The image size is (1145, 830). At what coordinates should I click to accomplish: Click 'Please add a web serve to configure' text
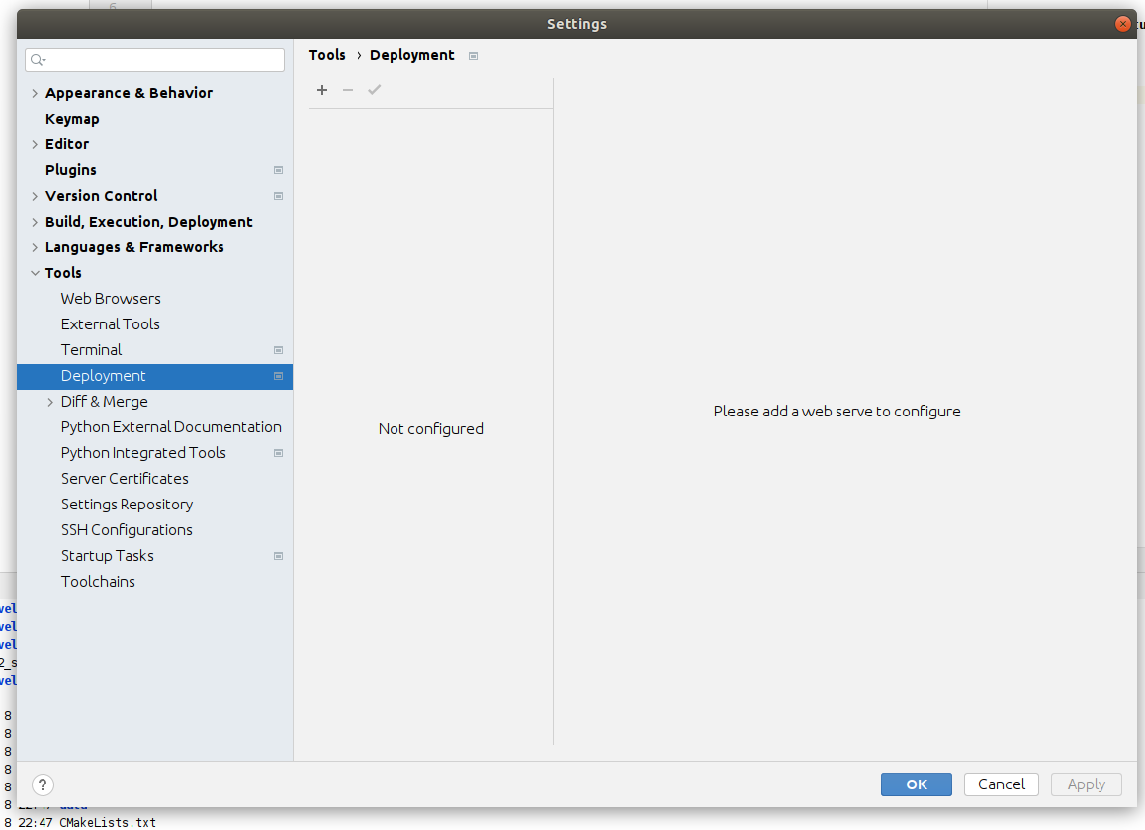pos(837,412)
